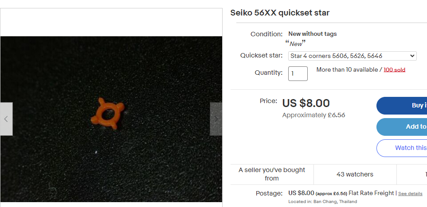The width and height of the screenshot is (427, 207).
Task: Click the 'Quickset star:' field label
Action: click(x=261, y=56)
